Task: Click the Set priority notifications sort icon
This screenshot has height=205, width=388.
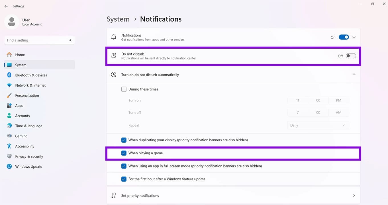Action: [x=113, y=196]
